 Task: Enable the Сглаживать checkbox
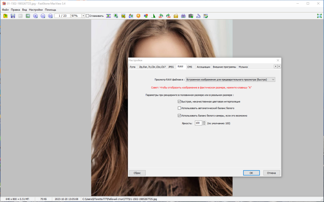(x=87, y=16)
